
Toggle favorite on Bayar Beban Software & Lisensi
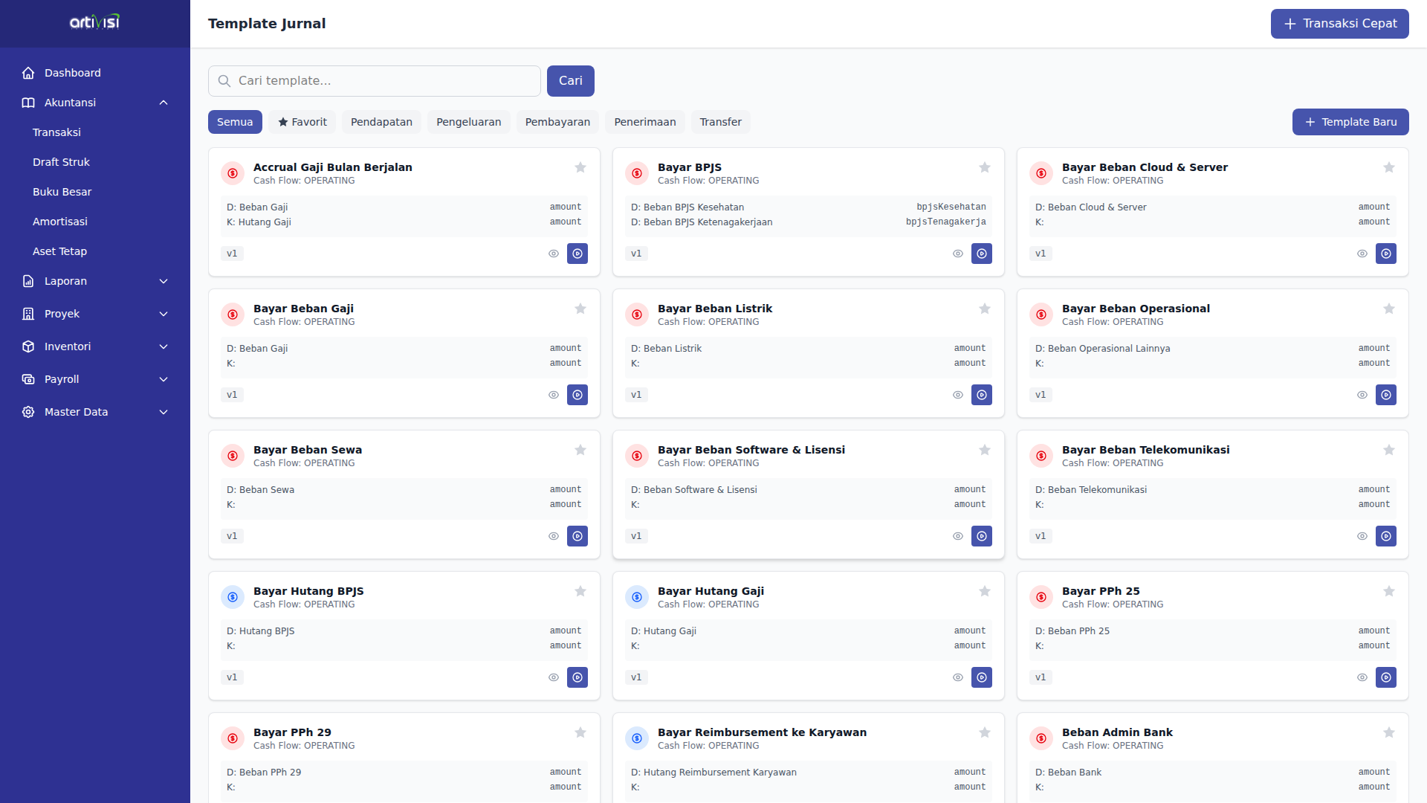[985, 450]
